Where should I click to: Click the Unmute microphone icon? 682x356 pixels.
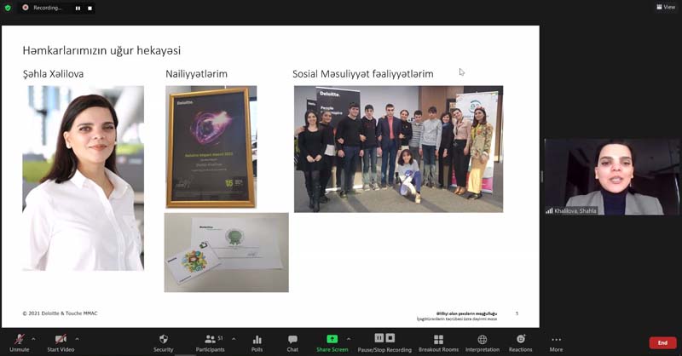coord(19,339)
